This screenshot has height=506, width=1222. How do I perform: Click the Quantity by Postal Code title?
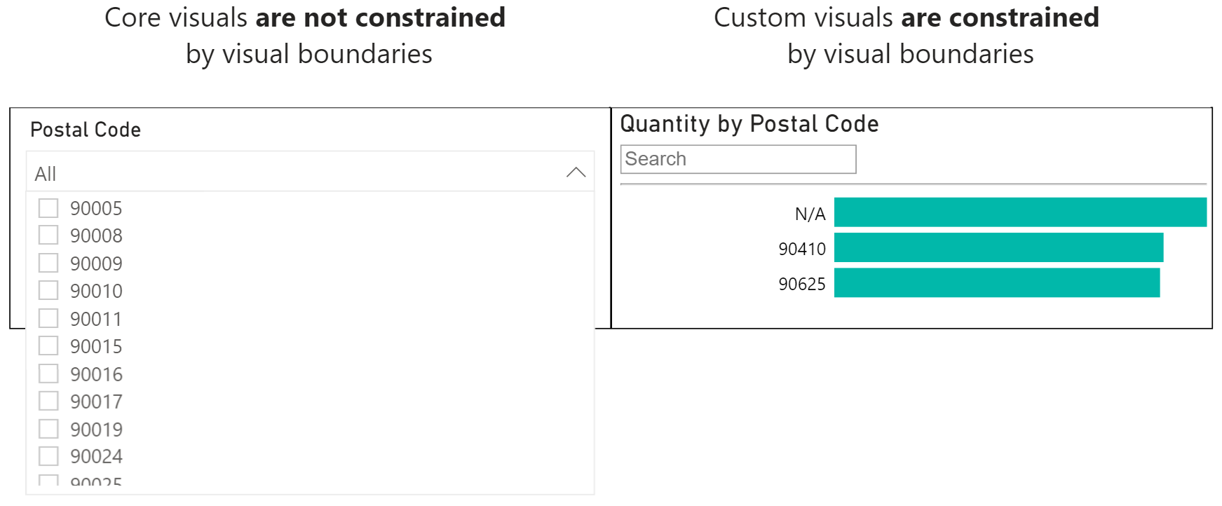(x=749, y=124)
